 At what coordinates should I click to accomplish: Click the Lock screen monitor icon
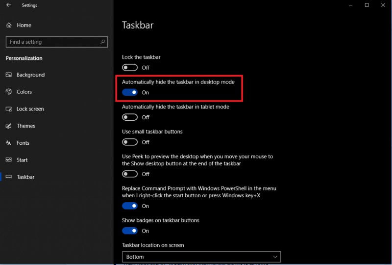coord(9,109)
